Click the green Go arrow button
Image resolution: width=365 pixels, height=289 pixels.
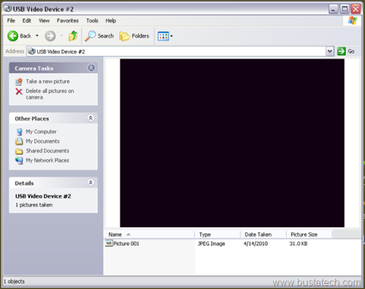(341, 51)
